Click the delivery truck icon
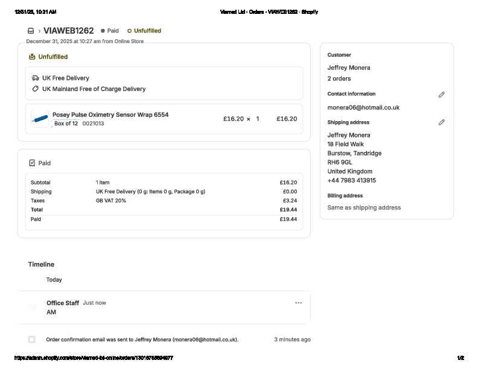The image size is (478, 369). pos(36,78)
